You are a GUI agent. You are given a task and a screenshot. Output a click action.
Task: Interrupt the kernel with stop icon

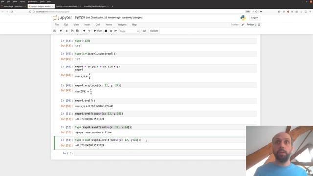106,31
